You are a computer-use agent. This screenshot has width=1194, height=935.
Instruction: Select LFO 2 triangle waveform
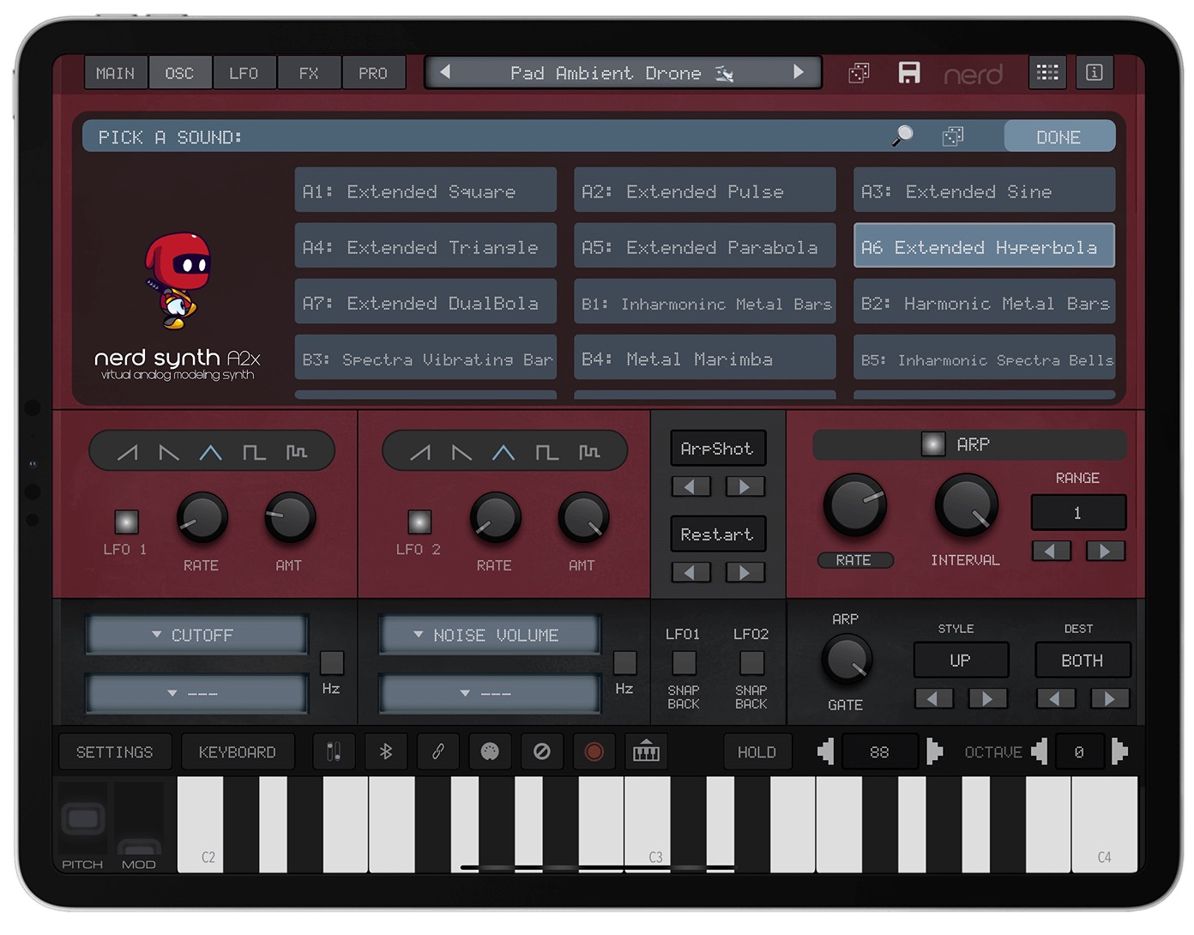tap(504, 452)
